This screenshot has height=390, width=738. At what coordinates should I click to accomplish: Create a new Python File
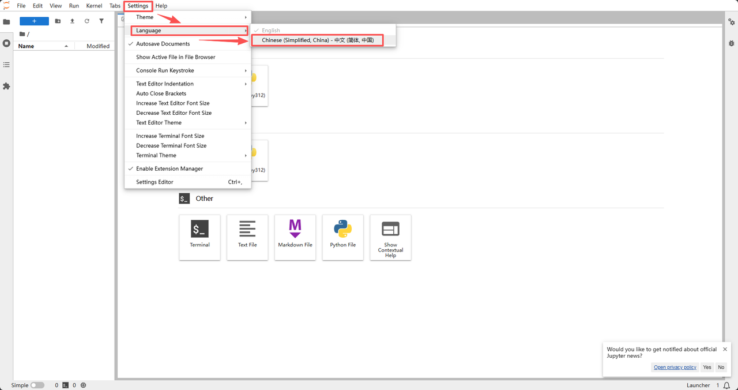[x=343, y=237]
